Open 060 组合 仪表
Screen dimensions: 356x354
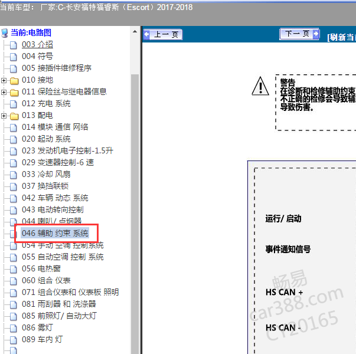46,280
